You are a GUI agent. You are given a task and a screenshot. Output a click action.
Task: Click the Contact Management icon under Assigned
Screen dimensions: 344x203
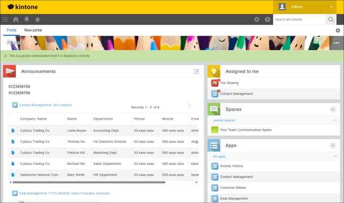click(x=215, y=94)
